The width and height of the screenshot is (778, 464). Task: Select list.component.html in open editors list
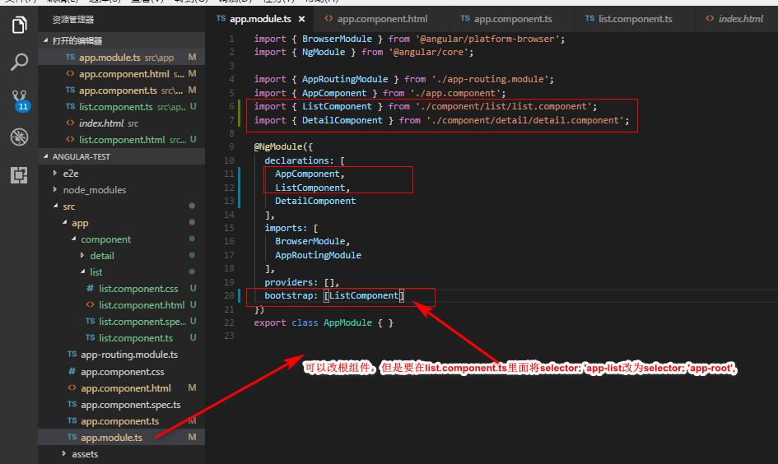(x=121, y=140)
